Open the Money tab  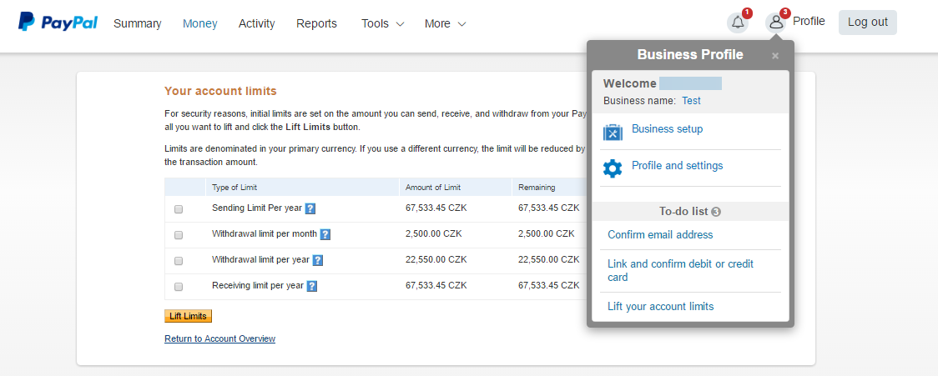tap(200, 23)
